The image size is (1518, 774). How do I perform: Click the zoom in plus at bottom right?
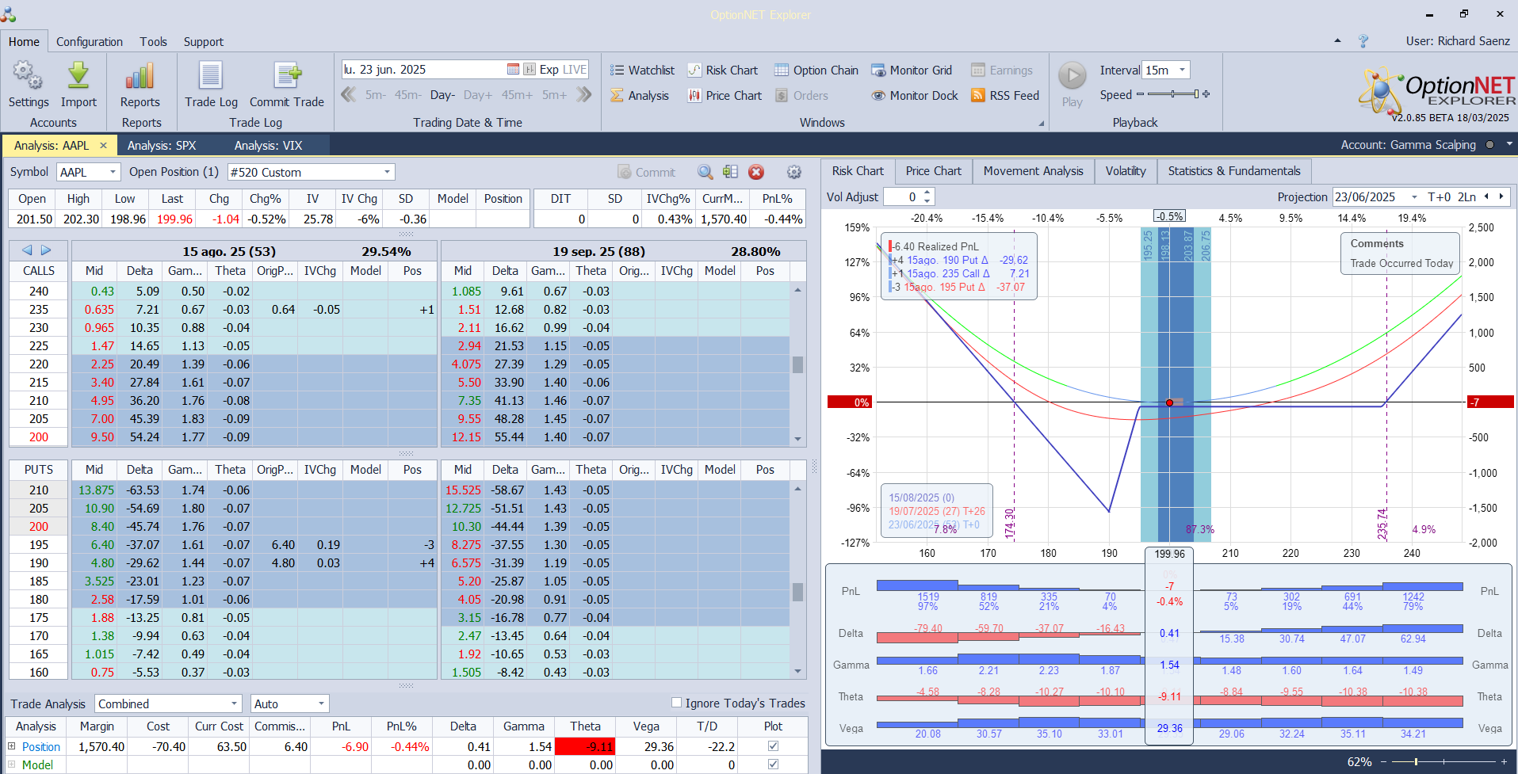(1505, 761)
